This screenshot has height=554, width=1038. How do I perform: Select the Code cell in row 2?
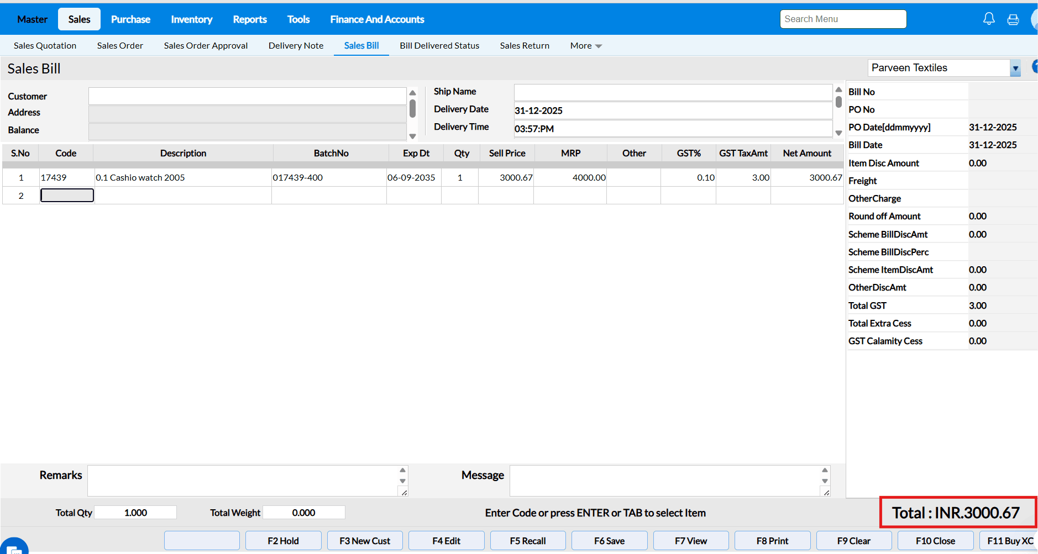(67, 196)
